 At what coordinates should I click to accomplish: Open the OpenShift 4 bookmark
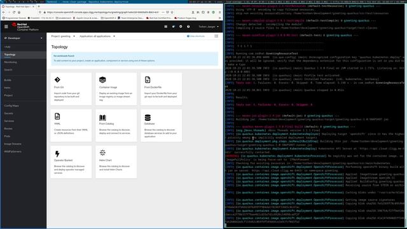(x=109, y=18)
